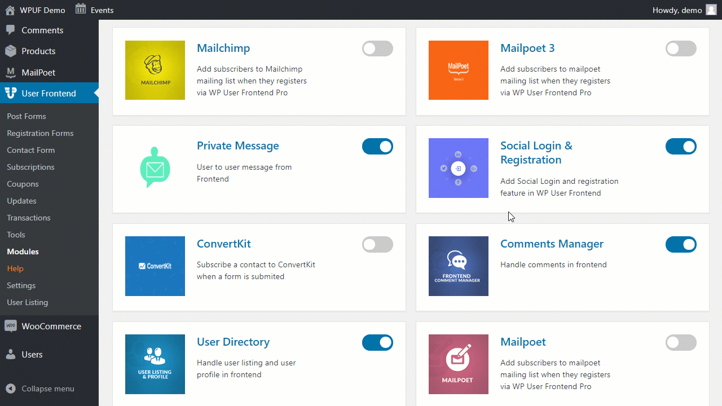Enable the Mailpoet 3 module toggle

click(681, 48)
